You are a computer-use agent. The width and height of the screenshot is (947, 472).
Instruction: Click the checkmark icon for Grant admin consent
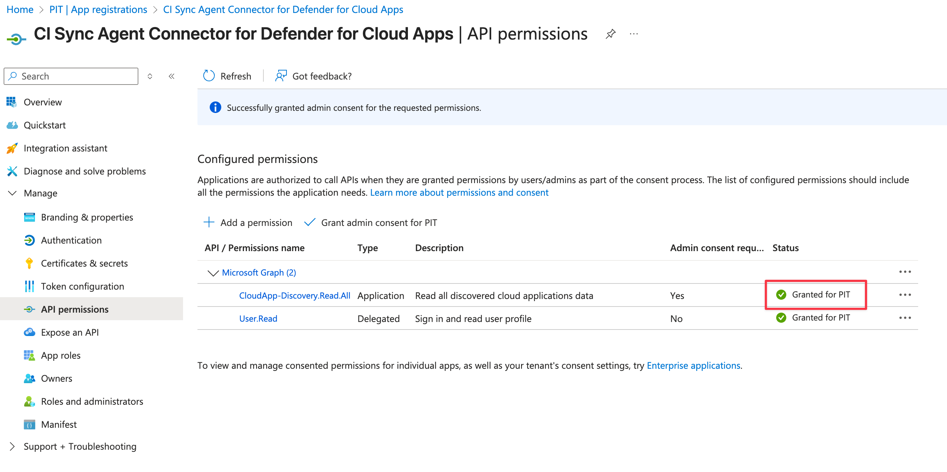tap(310, 222)
